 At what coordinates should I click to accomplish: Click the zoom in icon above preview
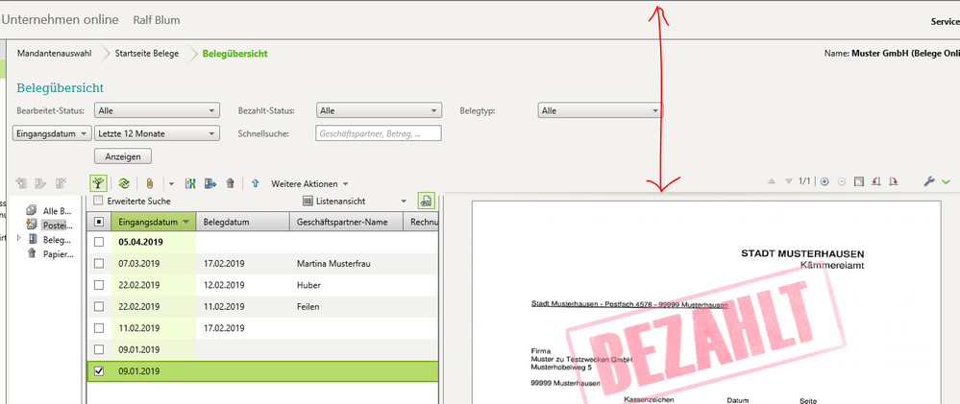coord(825,181)
